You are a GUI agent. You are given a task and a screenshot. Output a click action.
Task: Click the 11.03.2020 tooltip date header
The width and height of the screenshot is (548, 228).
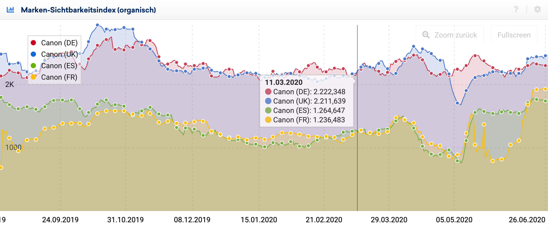(284, 82)
